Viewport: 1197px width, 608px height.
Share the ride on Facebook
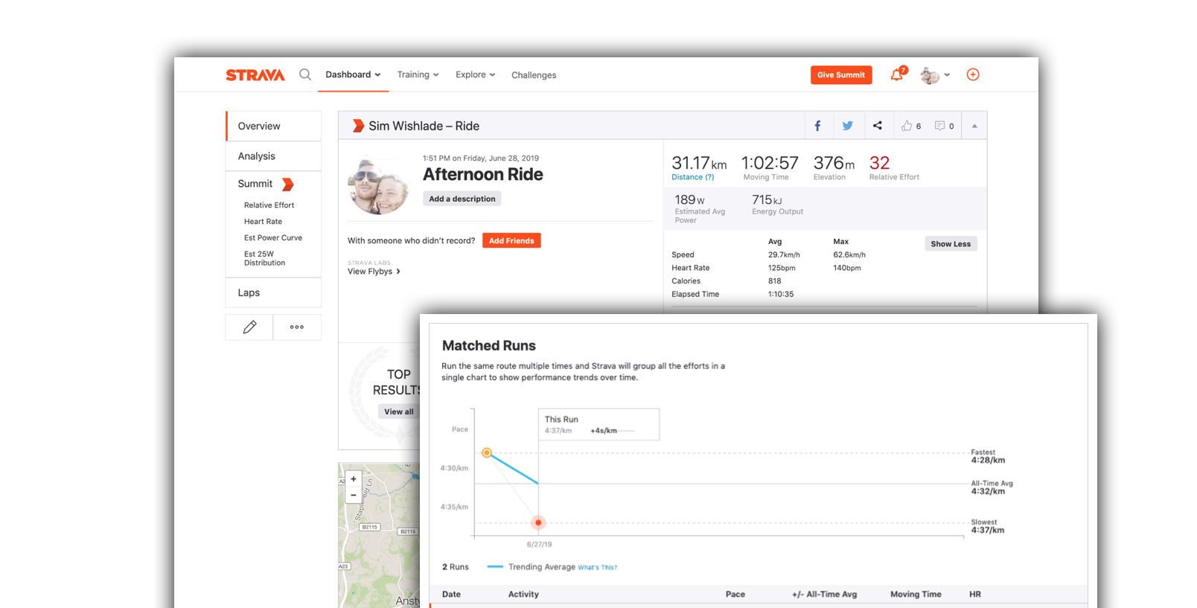pyautogui.click(x=817, y=126)
